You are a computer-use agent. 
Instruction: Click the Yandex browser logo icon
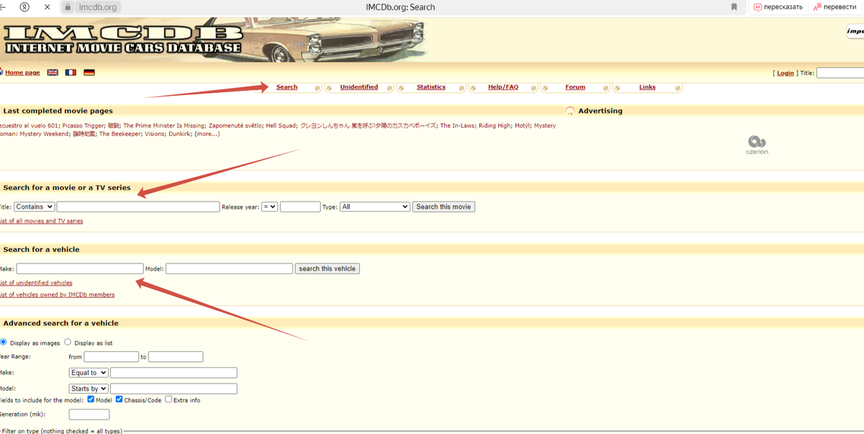click(25, 7)
